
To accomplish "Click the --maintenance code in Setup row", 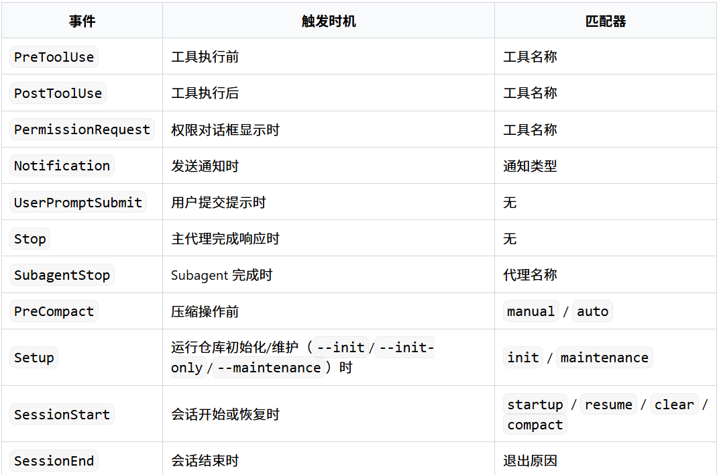I will (270, 368).
